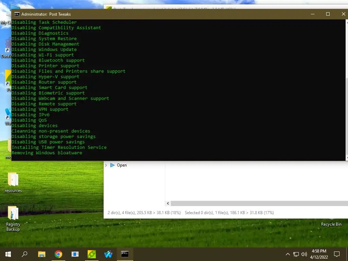Image resolution: width=348 pixels, height=261 pixels.
Task: Open network status tray icon
Action: tap(296, 254)
